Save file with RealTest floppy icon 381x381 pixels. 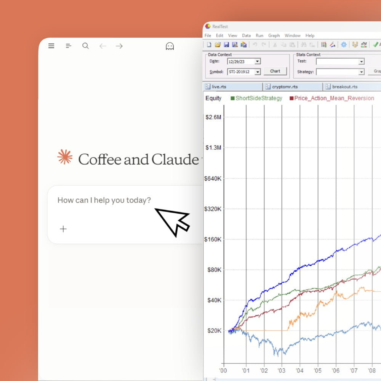click(x=226, y=45)
